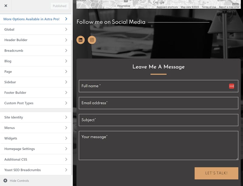Open the Sidebar settings section
Image resolution: width=243 pixels, height=186 pixels.
point(36,82)
